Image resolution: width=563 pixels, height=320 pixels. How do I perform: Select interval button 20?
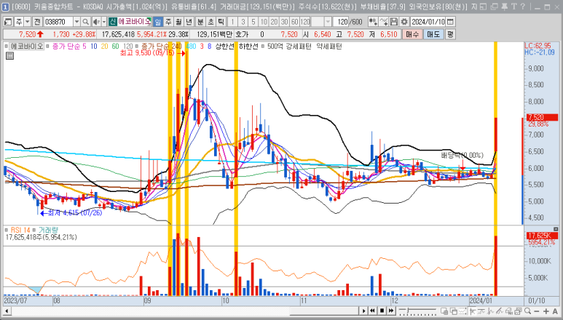click(x=275, y=22)
